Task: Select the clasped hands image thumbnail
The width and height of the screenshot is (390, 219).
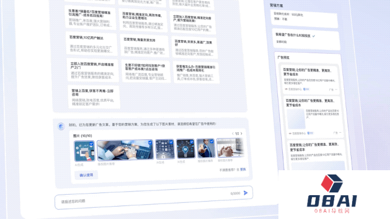Action: tap(230, 148)
